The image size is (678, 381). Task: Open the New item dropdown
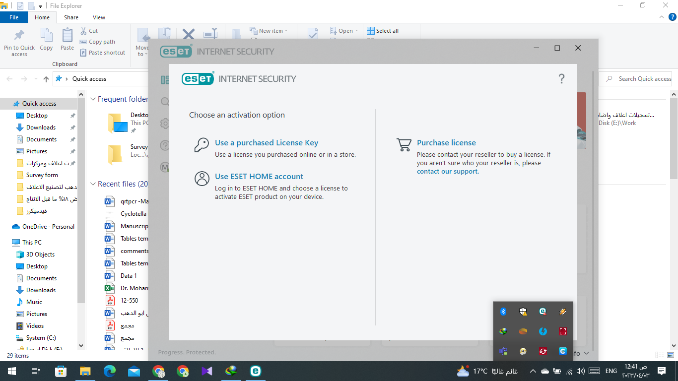tap(269, 31)
